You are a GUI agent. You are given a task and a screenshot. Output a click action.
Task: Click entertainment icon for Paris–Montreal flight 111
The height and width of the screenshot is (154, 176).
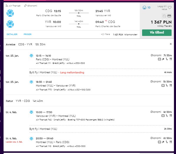pos(159,59)
